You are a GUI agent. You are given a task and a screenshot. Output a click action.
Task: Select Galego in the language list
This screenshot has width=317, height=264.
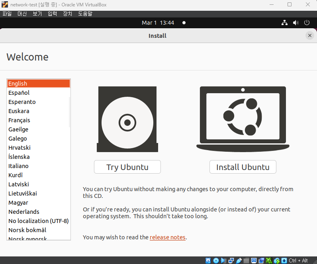(x=38, y=139)
